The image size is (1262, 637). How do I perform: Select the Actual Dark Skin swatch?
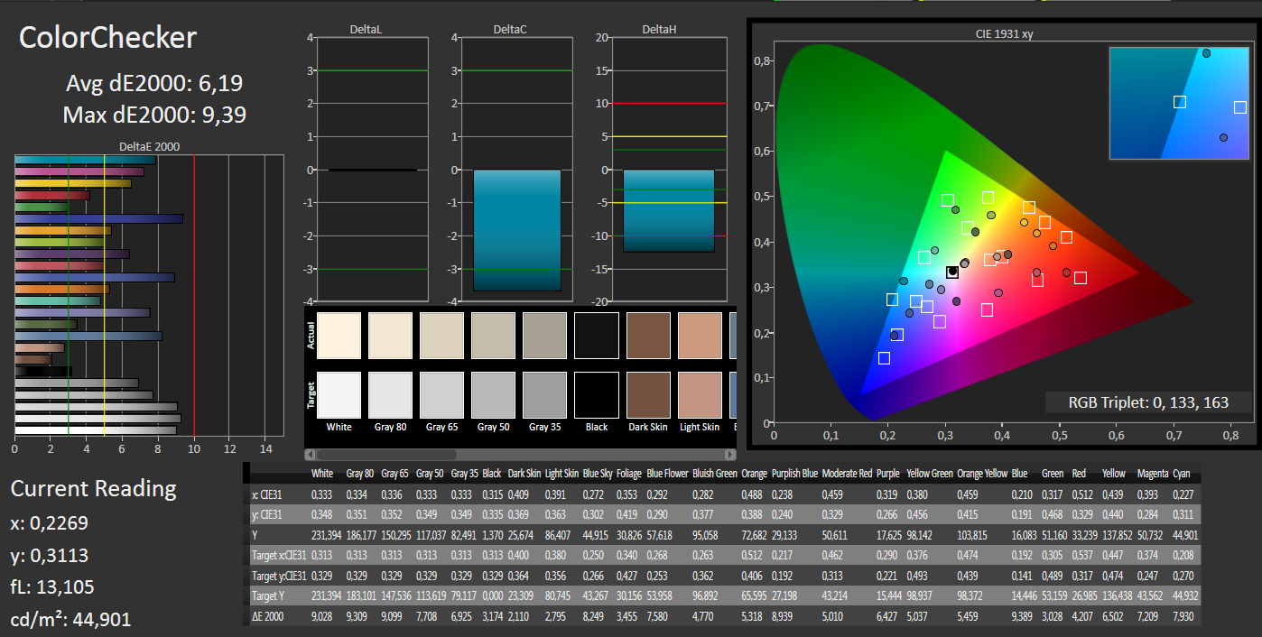[x=648, y=335]
